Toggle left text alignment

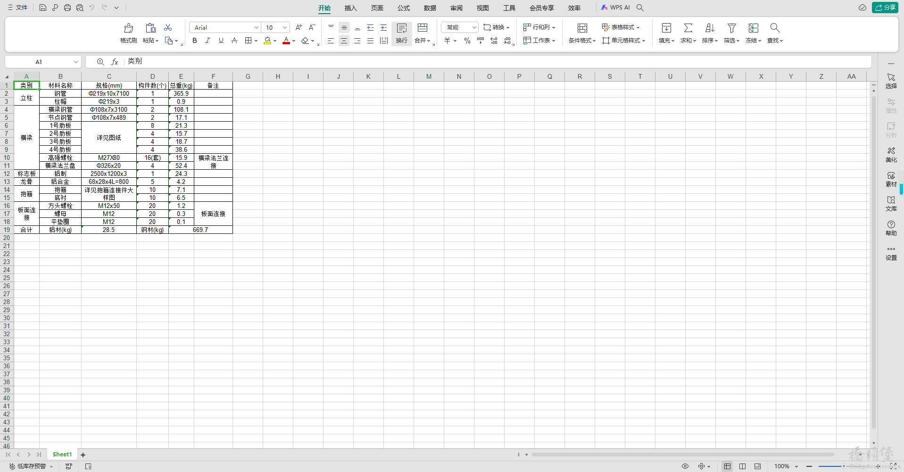(x=331, y=41)
